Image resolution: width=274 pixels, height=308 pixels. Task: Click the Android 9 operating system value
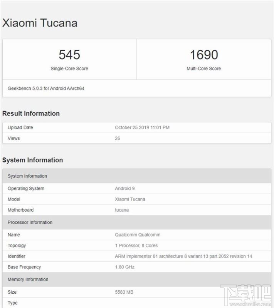coord(124,189)
